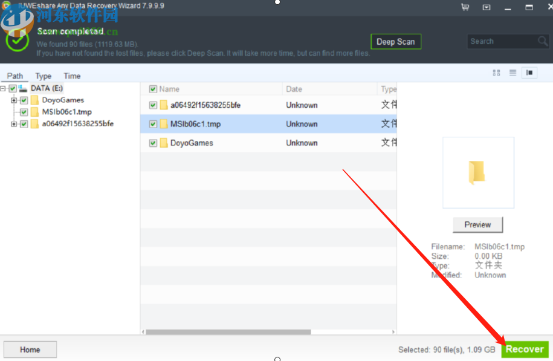Screen dimensions: 553x361
Task: Click the search magnifier icon
Action: (x=543, y=41)
